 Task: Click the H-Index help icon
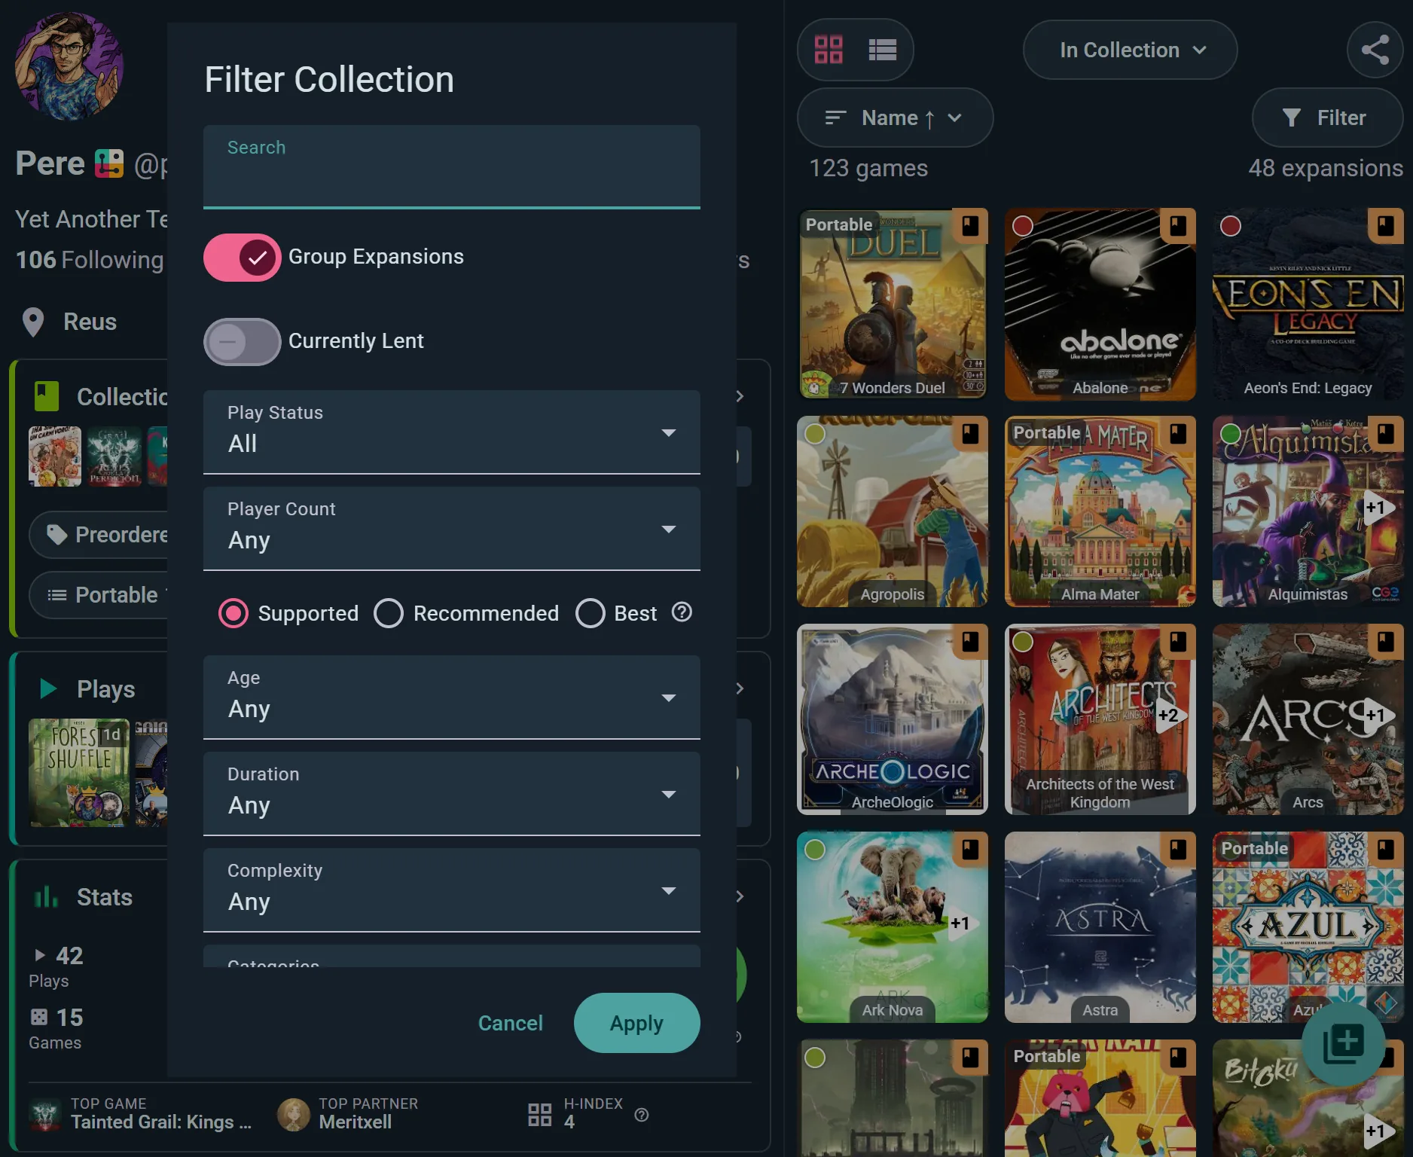[x=642, y=1115]
